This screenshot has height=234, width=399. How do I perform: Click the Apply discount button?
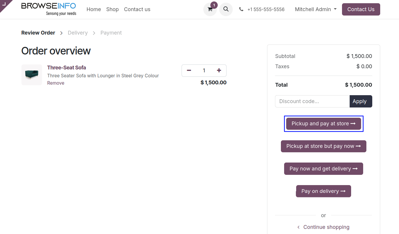pyautogui.click(x=361, y=101)
